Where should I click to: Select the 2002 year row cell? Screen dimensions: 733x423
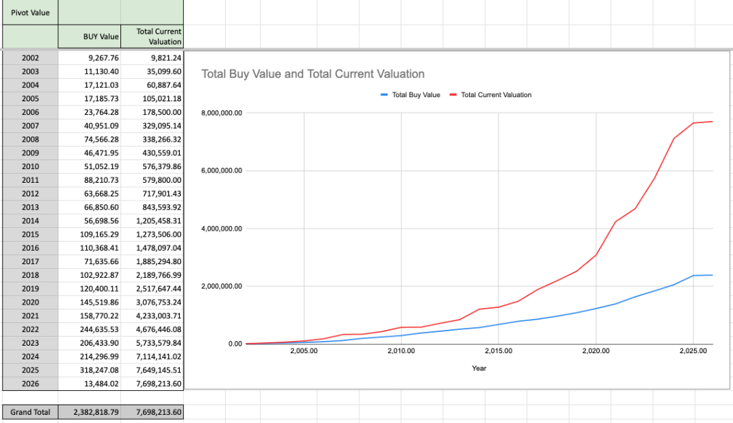30,57
